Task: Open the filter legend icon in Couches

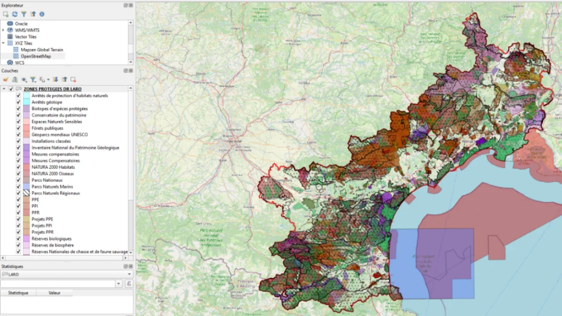Action: point(33,79)
